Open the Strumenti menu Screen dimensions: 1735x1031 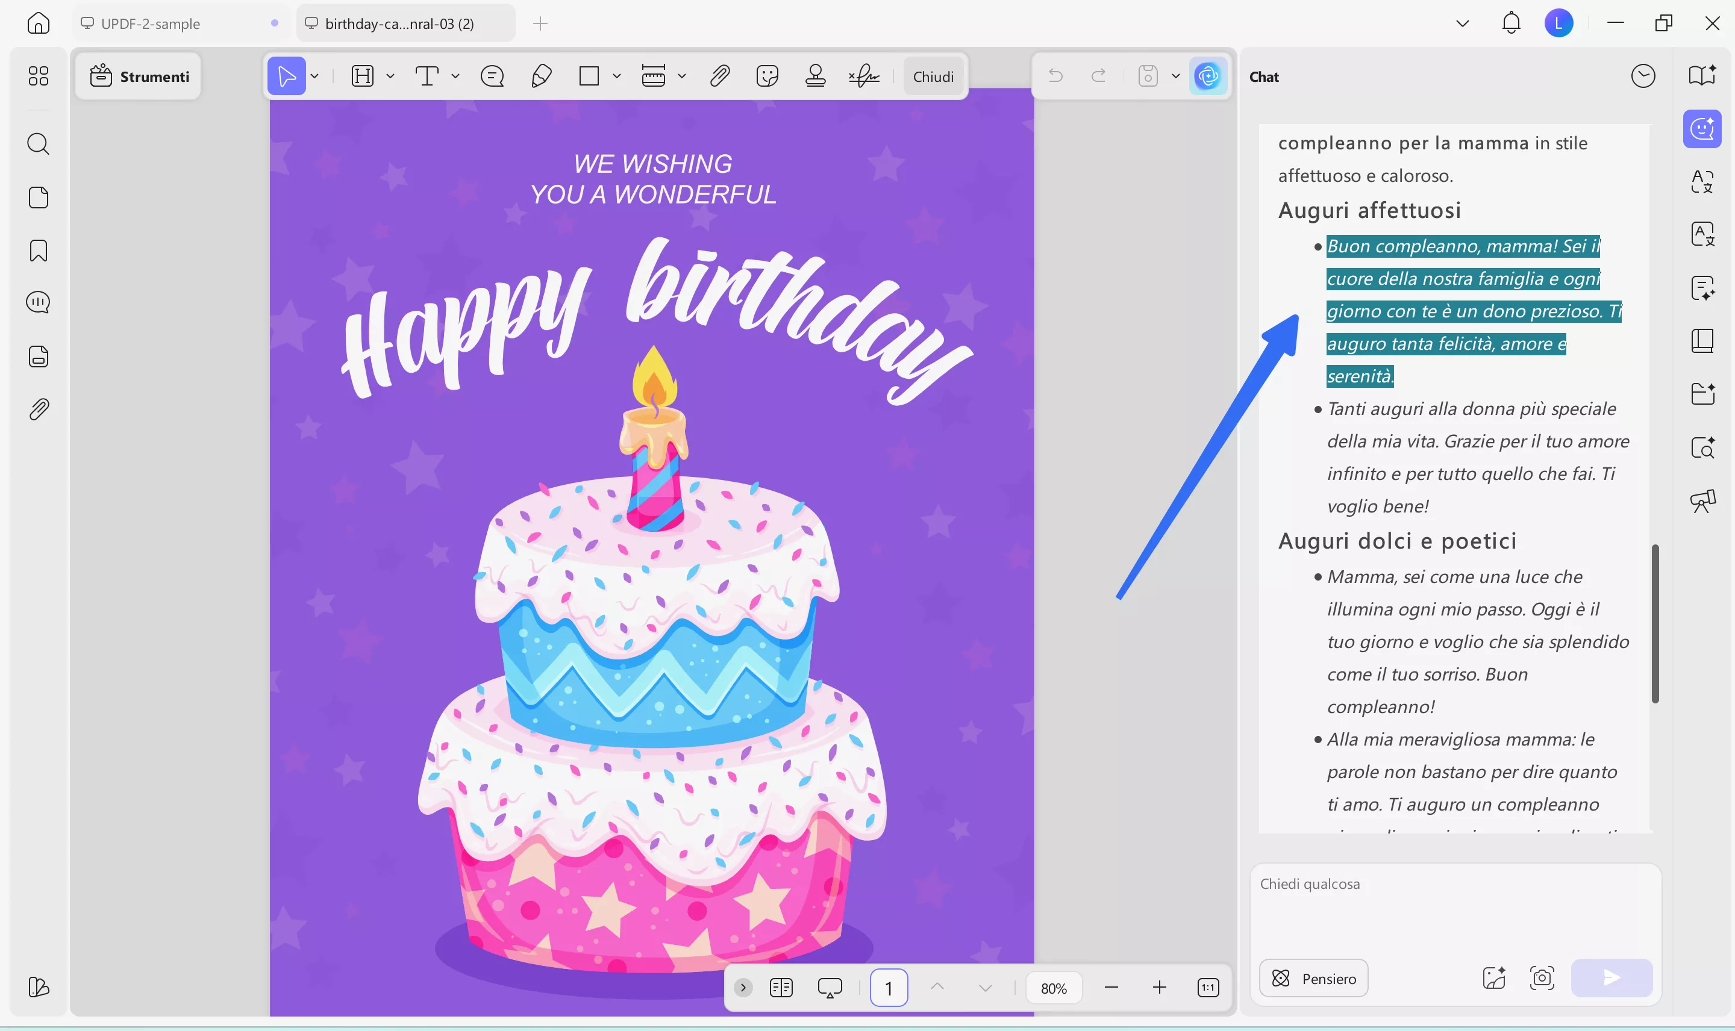click(x=137, y=76)
